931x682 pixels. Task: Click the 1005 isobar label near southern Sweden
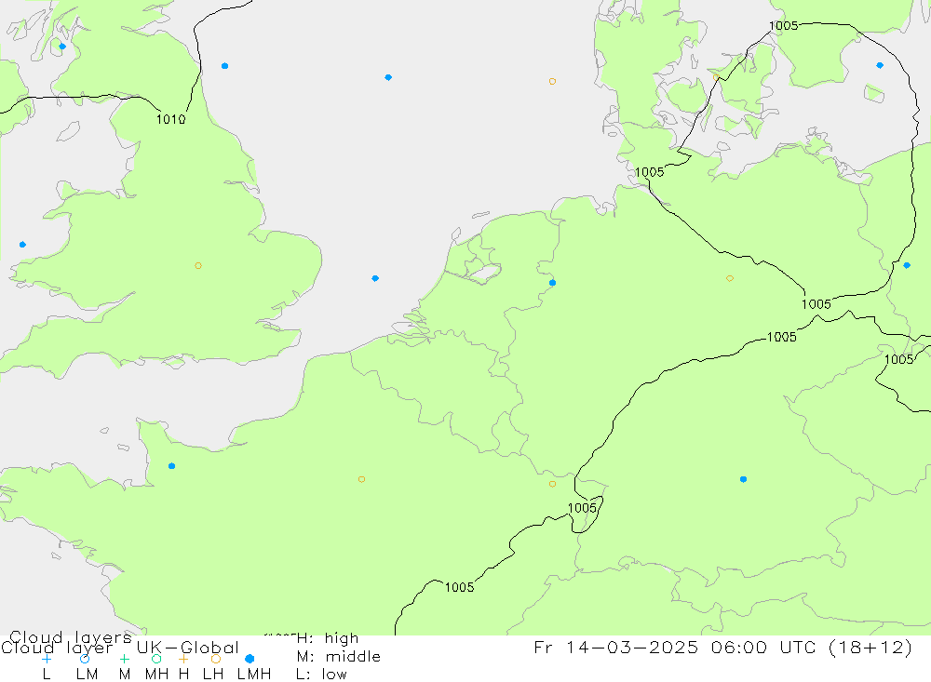[784, 25]
